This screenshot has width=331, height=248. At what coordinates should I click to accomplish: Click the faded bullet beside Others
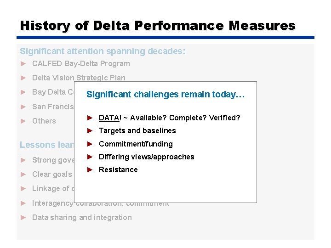point(23,121)
